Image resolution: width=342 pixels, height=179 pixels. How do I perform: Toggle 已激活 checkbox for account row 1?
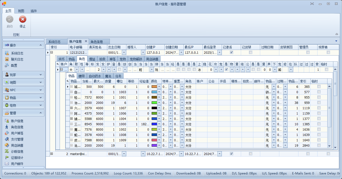click(231, 52)
